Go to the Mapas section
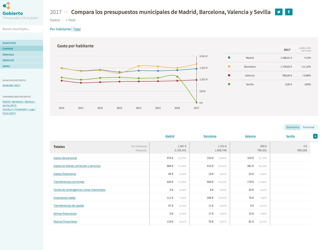321x250 pixels. [6, 66]
